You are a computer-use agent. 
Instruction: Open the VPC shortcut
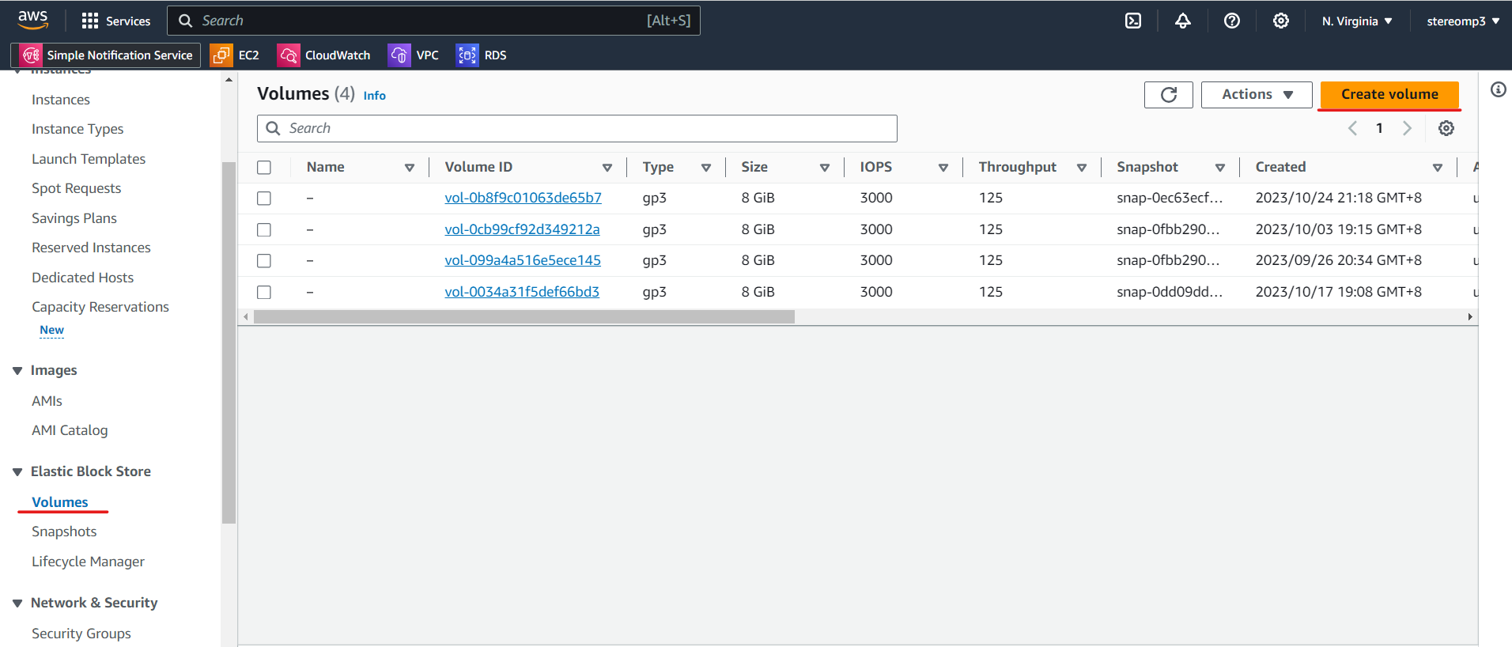(414, 55)
